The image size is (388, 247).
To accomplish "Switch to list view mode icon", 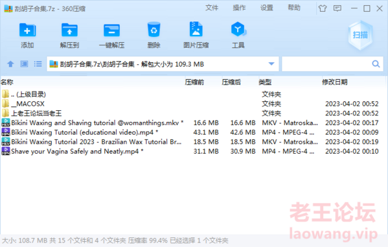I will (38, 64).
